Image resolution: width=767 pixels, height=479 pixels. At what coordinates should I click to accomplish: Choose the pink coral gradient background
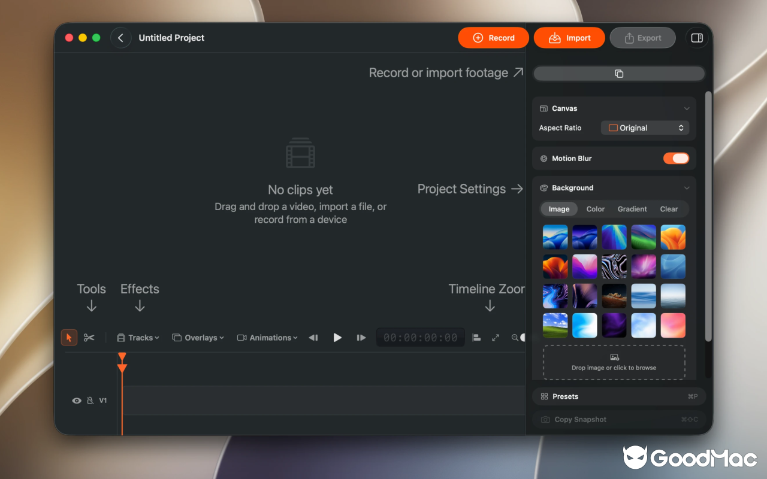pos(673,325)
